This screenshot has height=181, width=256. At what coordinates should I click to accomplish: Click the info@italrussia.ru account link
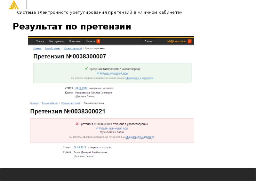click(x=176, y=41)
